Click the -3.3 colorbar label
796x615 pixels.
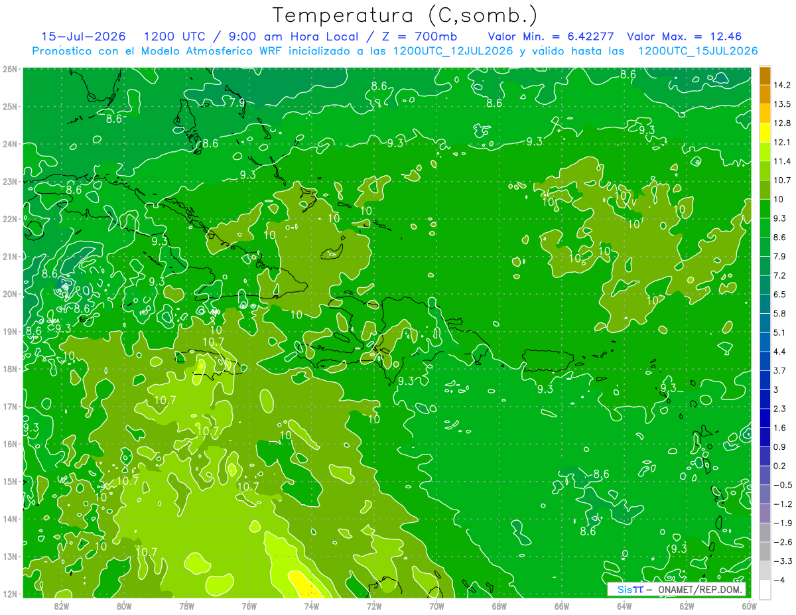[781, 561]
